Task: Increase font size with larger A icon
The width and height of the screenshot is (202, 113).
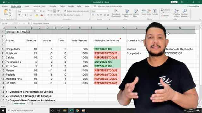Action: tap(41, 11)
